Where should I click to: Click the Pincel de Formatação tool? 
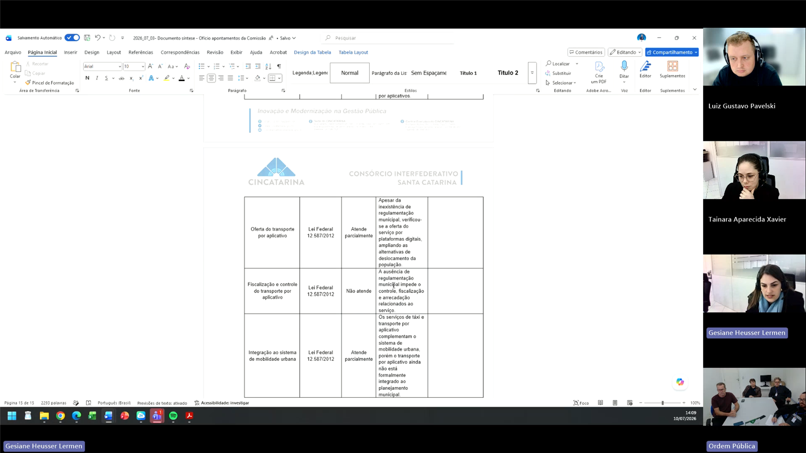click(49, 83)
